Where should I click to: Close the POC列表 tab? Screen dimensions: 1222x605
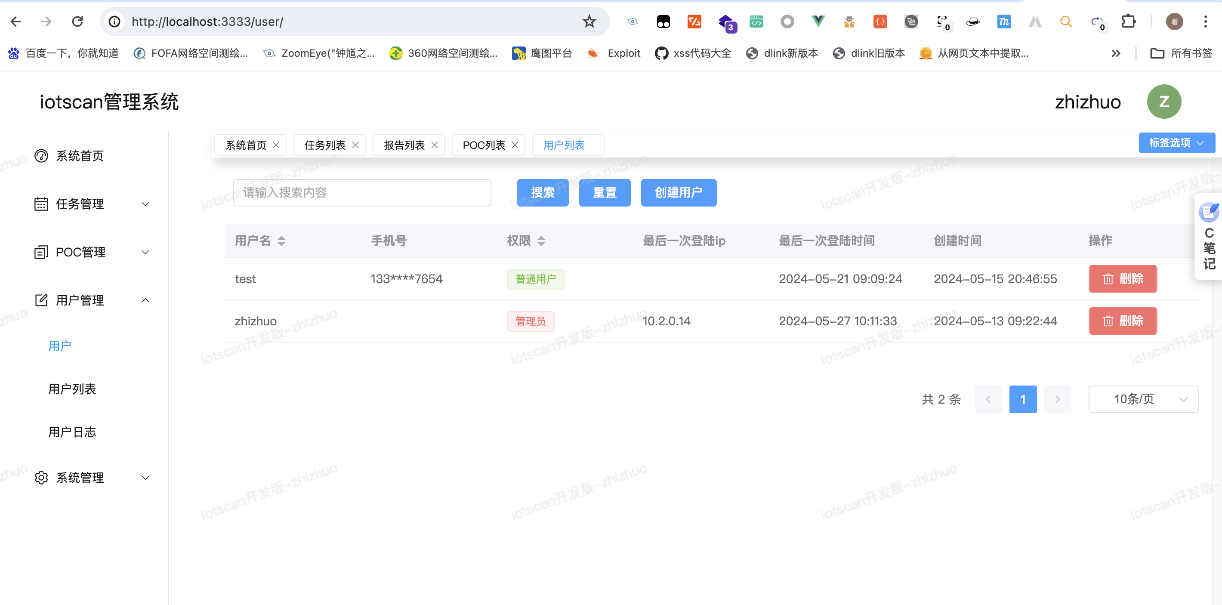515,145
